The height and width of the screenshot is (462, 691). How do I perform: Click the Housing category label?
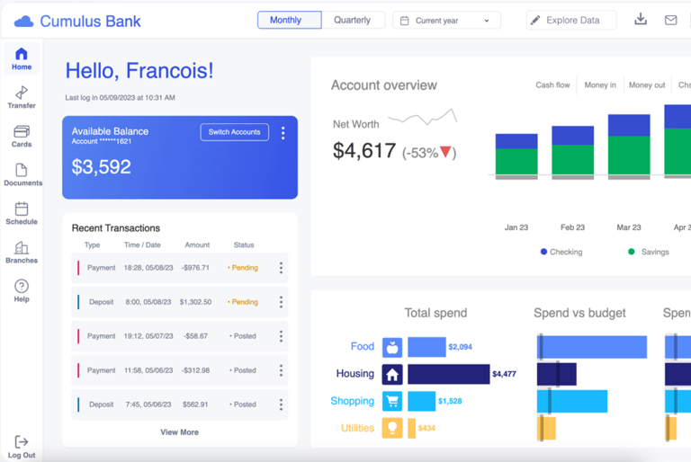[x=355, y=374]
